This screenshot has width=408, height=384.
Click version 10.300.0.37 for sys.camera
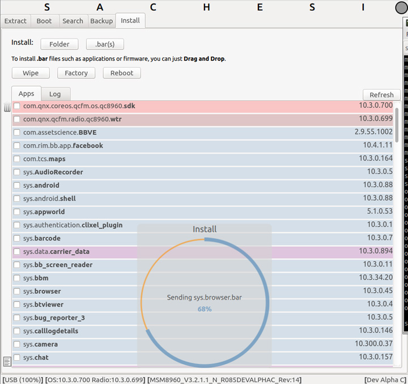373,344
